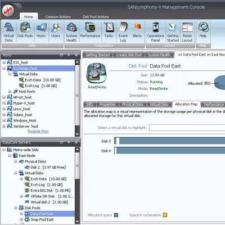Screen dimensions: 225x225
Task: Click the SANsymphony application logo button
Action: 9,11
